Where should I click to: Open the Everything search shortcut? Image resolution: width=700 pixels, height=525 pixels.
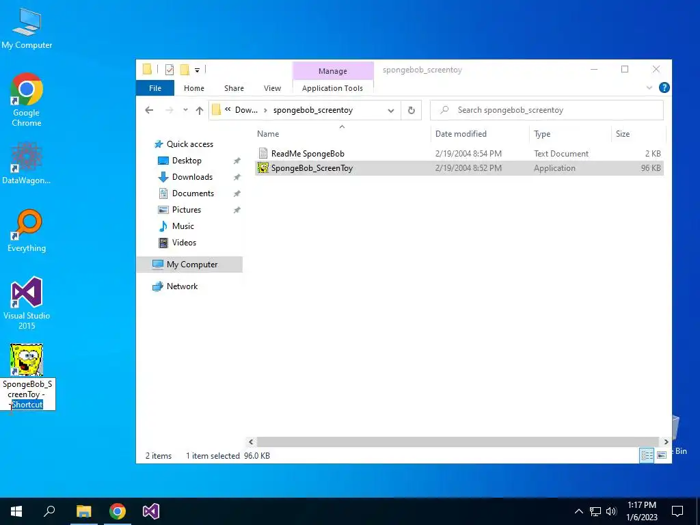pos(27,230)
